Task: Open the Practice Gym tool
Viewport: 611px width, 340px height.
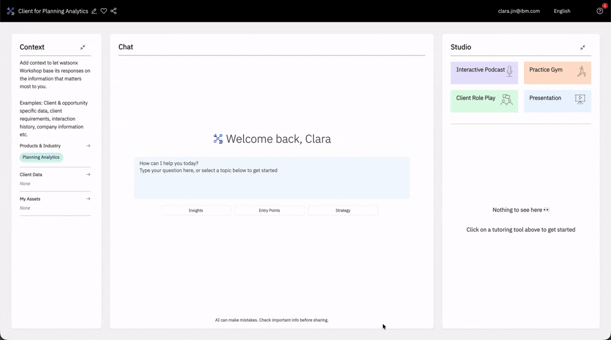Action: pyautogui.click(x=557, y=73)
